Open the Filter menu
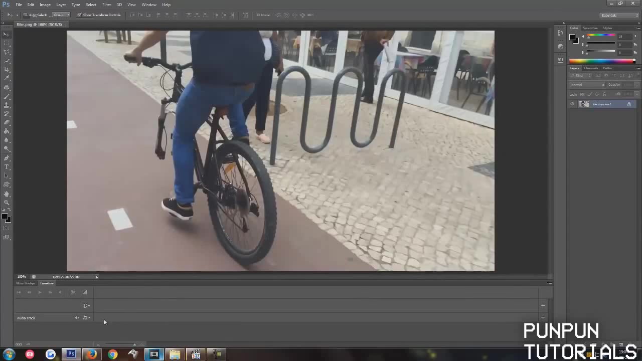The image size is (642, 361). click(106, 5)
